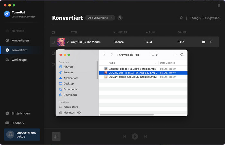Open support@tunepat.de account panel

[x=22, y=134]
